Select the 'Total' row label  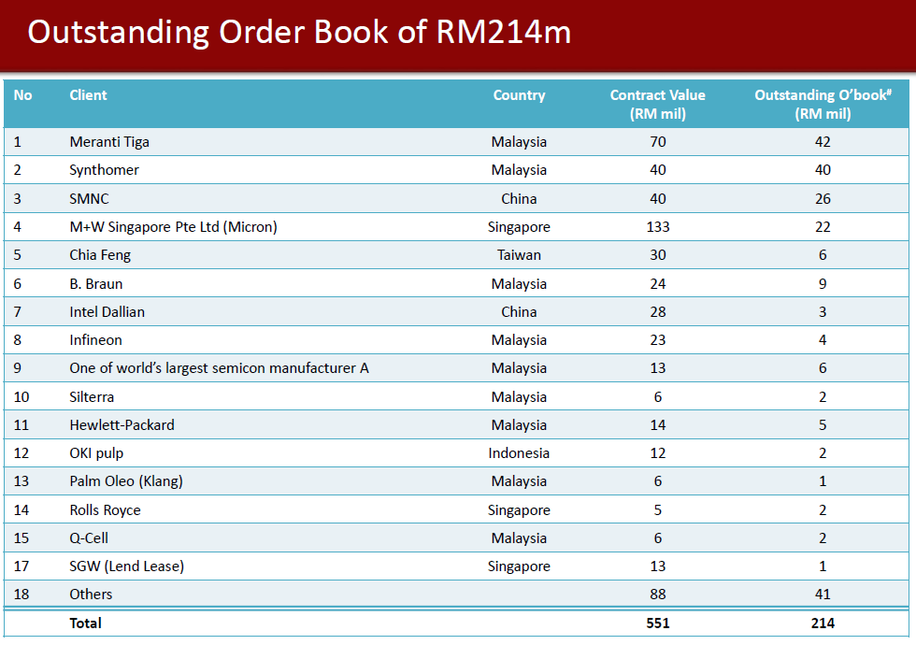point(85,623)
